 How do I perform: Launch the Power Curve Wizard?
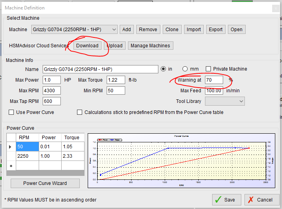tap(45, 183)
